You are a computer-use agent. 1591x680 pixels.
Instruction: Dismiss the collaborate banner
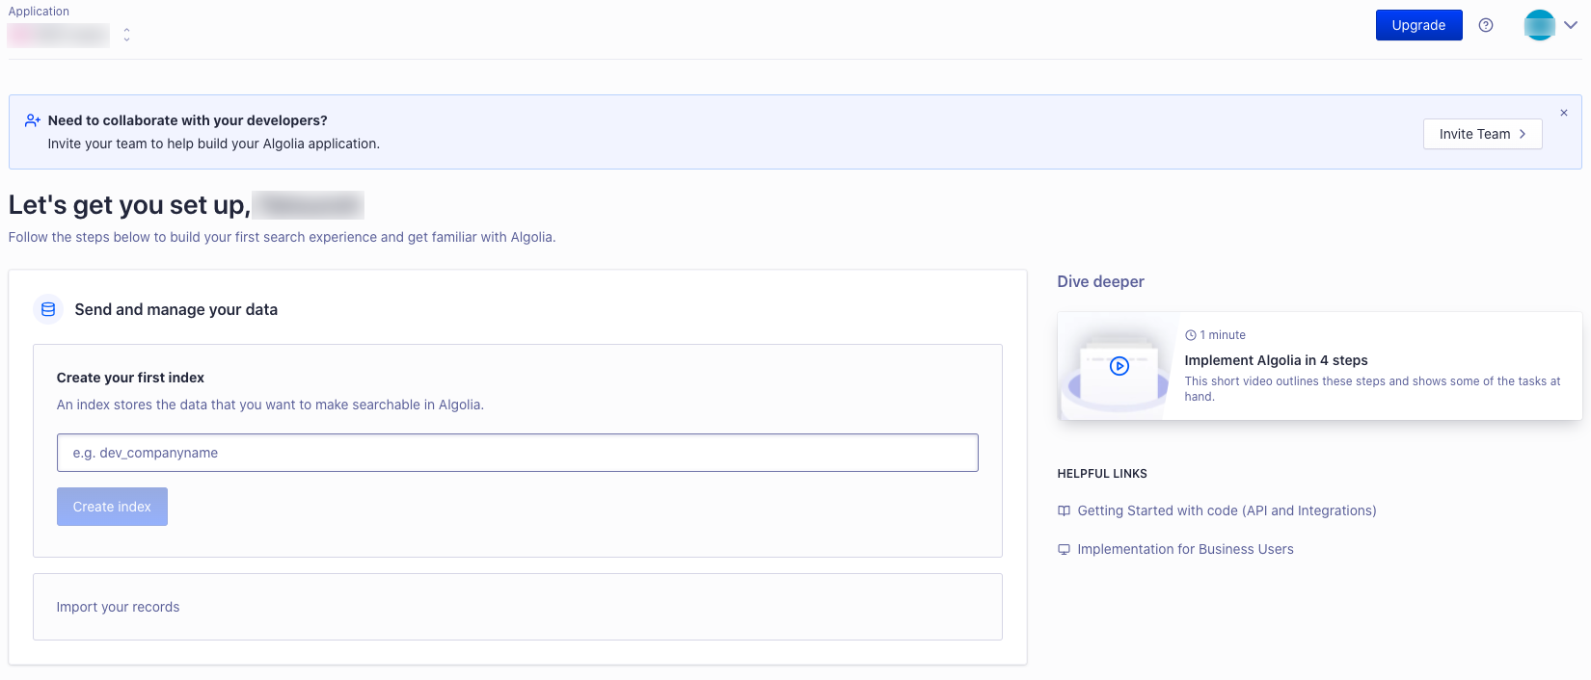tap(1564, 113)
